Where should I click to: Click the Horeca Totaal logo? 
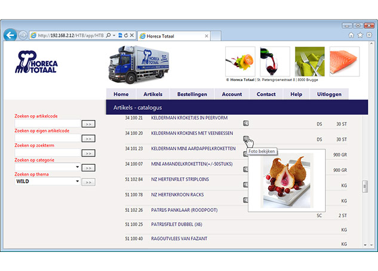tap(37, 63)
